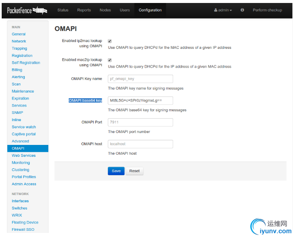Open Firewall SSO settings
This screenshot has height=238, width=294.
(x=23, y=229)
